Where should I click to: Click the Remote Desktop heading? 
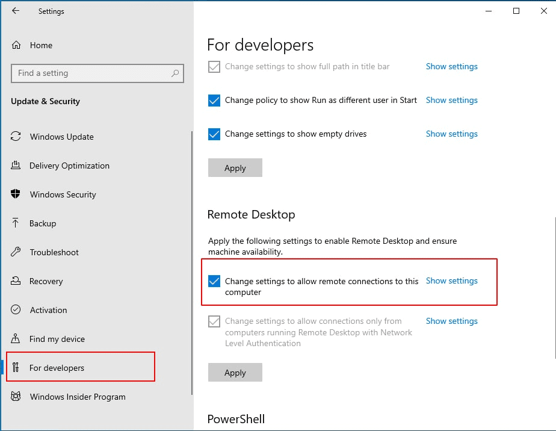click(251, 215)
